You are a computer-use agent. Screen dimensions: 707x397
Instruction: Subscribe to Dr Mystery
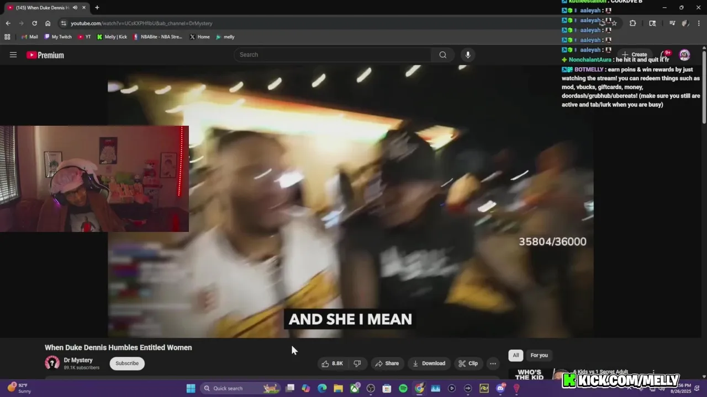click(x=127, y=363)
